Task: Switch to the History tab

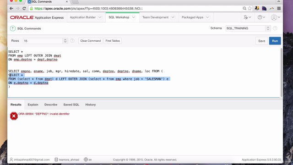Action: pos(91,104)
